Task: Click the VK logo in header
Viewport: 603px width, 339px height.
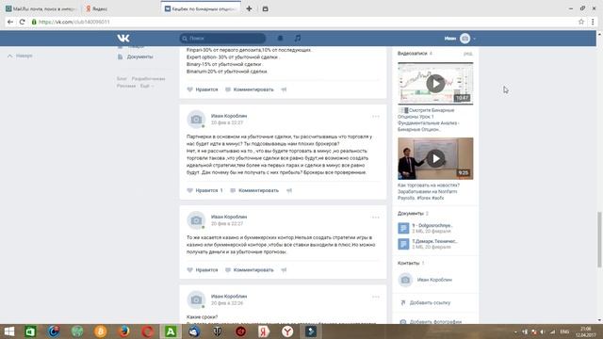Action: tap(123, 38)
